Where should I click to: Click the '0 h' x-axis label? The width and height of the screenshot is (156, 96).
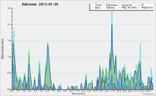point(12,91)
